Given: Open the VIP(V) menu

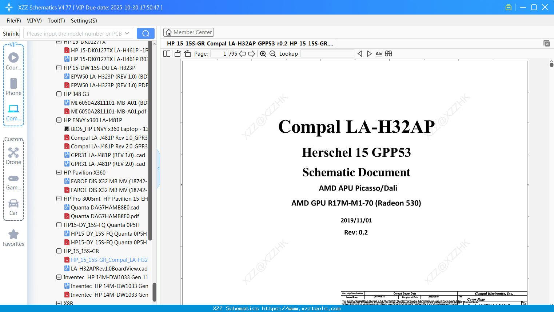Looking at the screenshot, I should (x=34, y=21).
